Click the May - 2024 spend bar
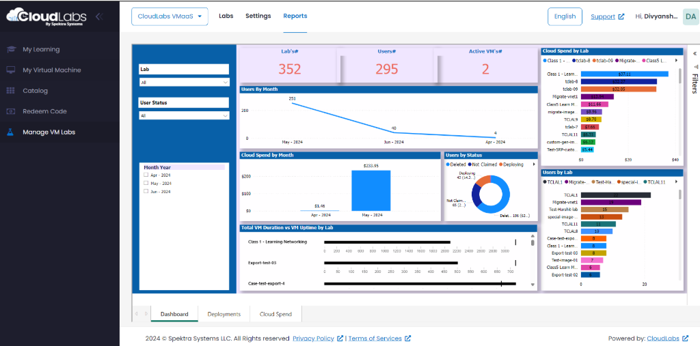The height and width of the screenshot is (346, 700). click(371, 190)
